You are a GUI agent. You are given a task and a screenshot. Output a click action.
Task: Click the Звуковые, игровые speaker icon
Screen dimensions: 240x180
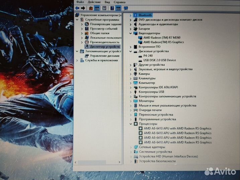[x=135, y=69]
